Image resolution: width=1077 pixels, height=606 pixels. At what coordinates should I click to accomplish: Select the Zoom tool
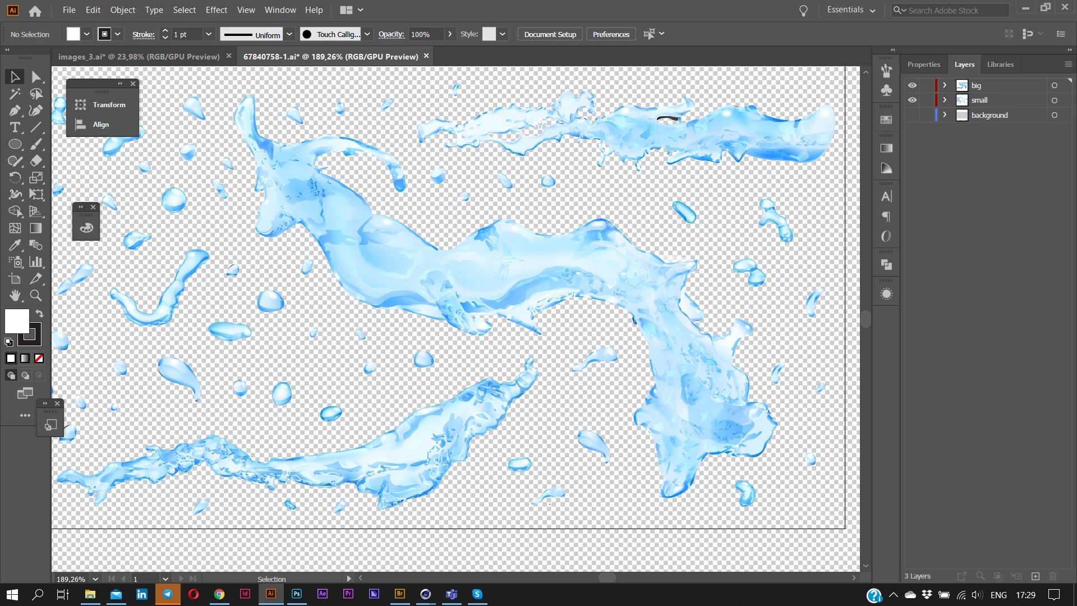coord(36,295)
